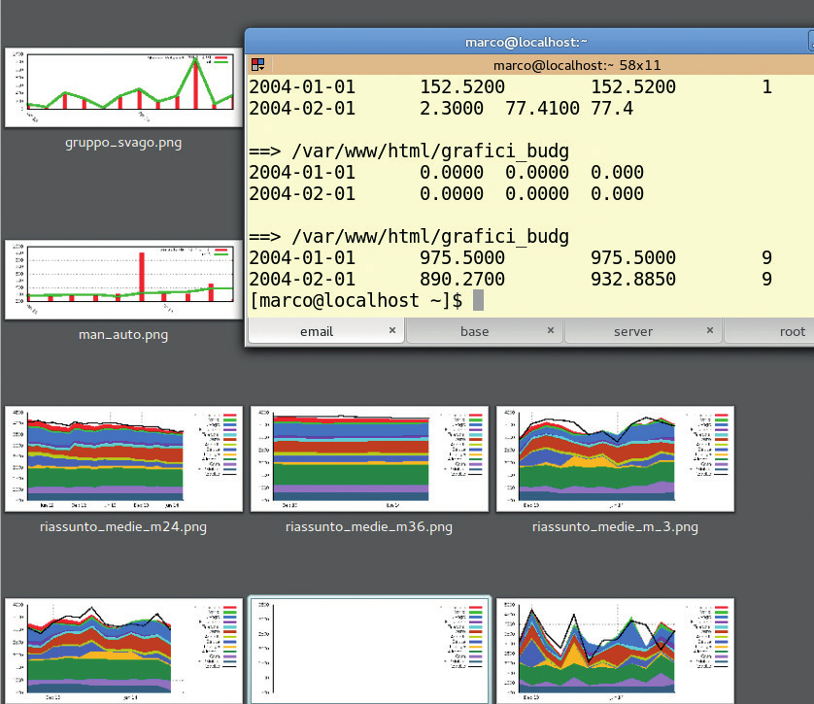The image size is (814, 704).
Task: Click the value 932.8850 in terminal
Action: pyautogui.click(x=633, y=279)
